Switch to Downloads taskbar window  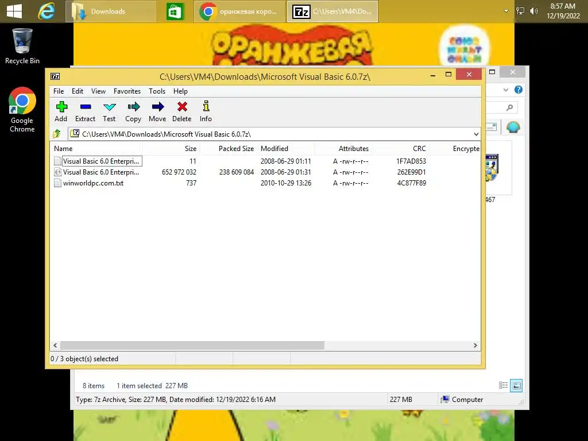111,11
